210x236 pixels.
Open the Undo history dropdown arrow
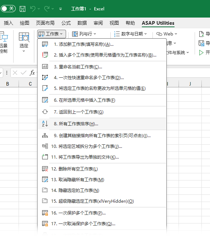(x=39, y=9)
